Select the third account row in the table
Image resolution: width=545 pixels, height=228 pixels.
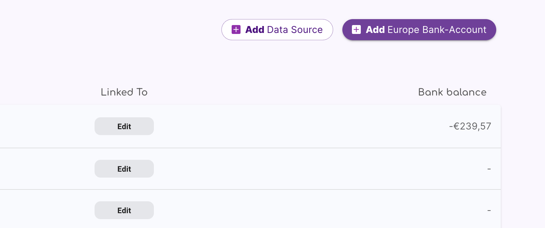(280, 211)
